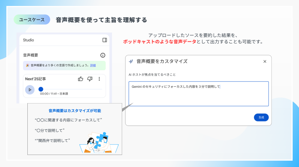This screenshot has height=167, width=299.
Task: Open the three-dot menu for Next'25記事
Action: (99, 79)
